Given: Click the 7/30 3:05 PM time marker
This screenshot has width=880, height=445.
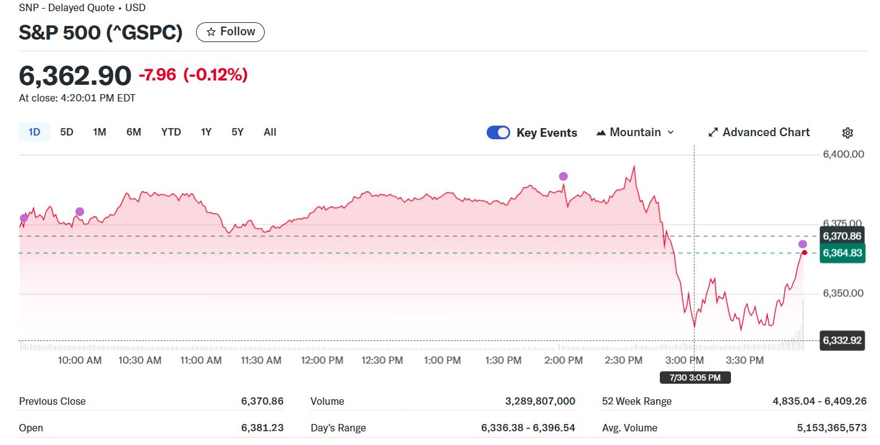Looking at the screenshot, I should click(695, 378).
